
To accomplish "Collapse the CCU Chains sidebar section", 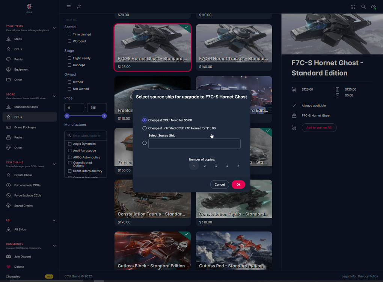I will click(x=54, y=164).
